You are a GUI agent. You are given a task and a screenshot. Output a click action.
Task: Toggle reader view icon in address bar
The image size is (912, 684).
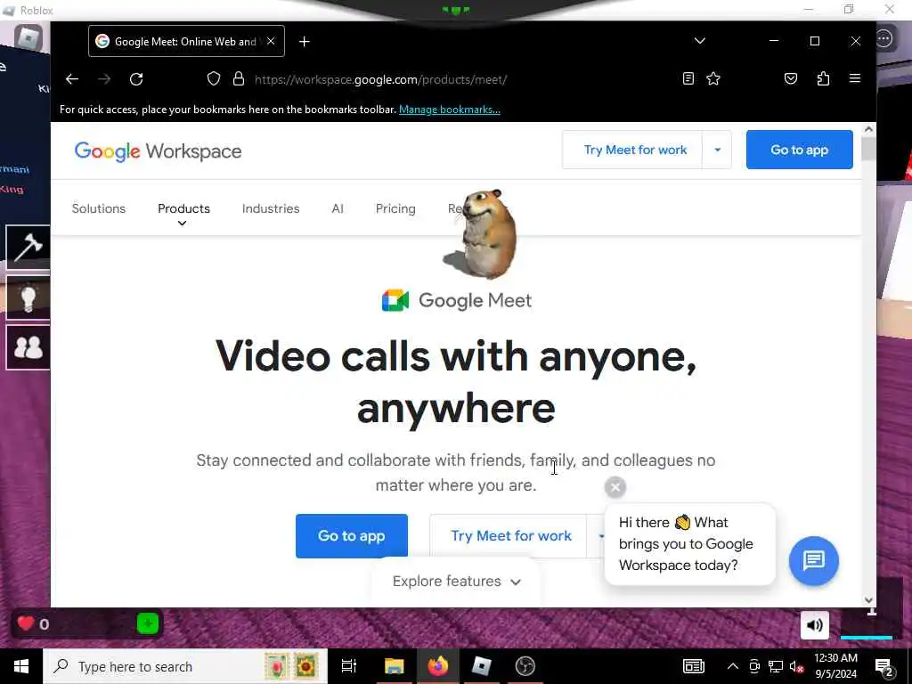coord(688,78)
